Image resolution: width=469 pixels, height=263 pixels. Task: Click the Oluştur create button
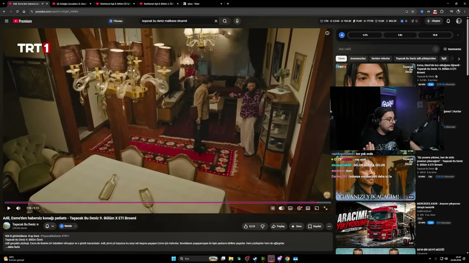click(x=433, y=21)
